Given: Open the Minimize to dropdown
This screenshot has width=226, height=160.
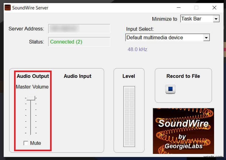Looking at the screenshot, I should click(x=200, y=19).
